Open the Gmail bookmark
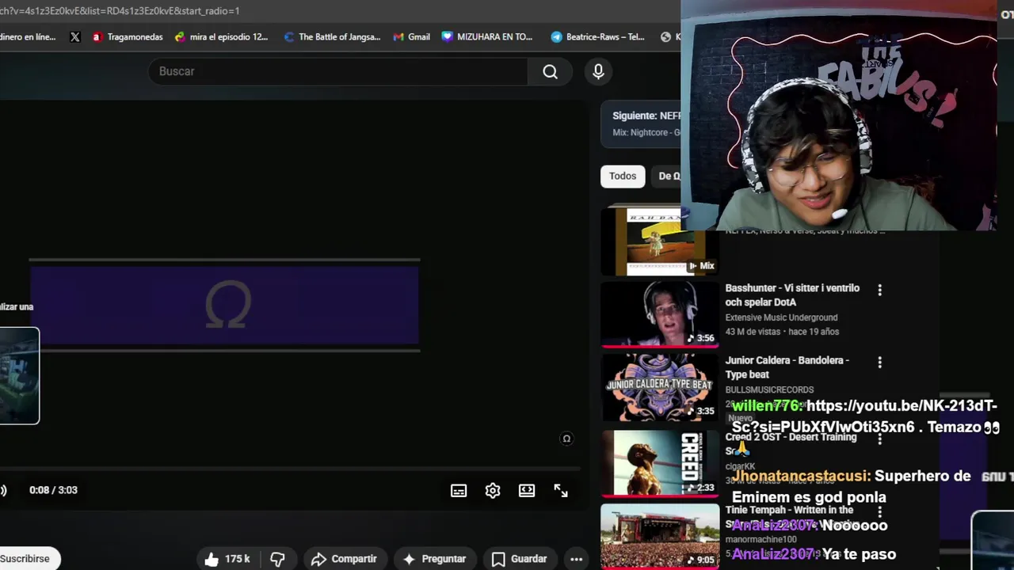Screen dimensions: 1014x570 pos(411,36)
